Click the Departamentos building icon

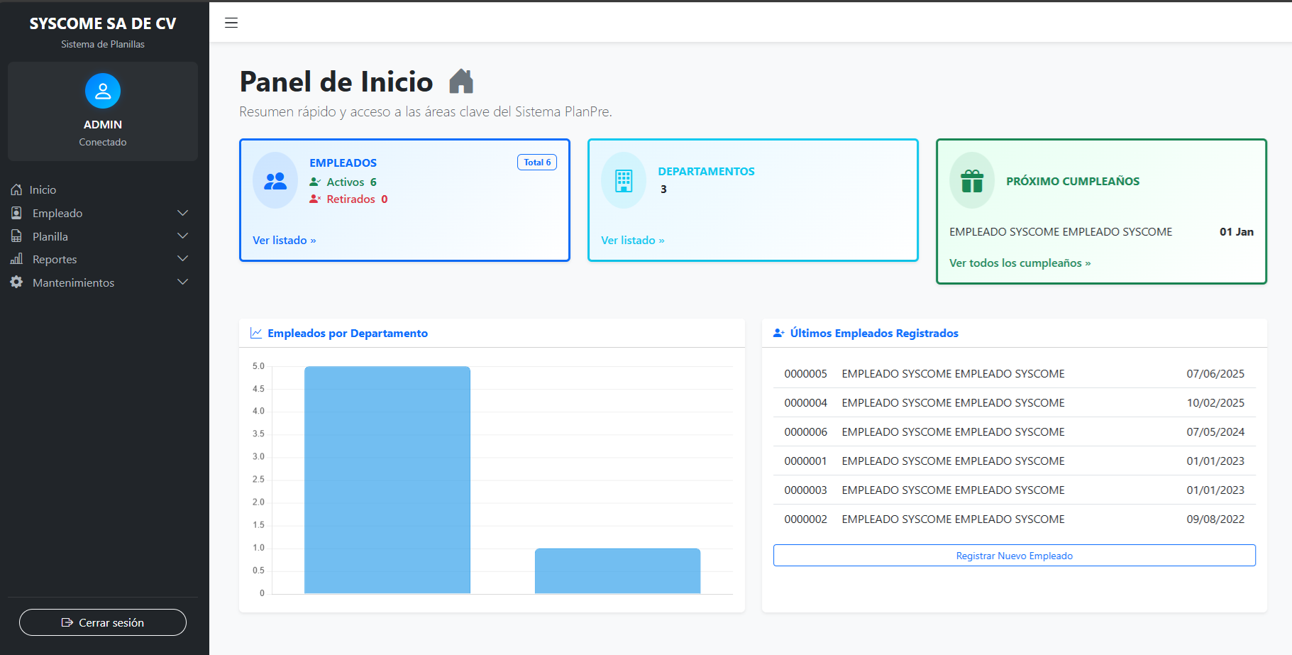tap(624, 181)
